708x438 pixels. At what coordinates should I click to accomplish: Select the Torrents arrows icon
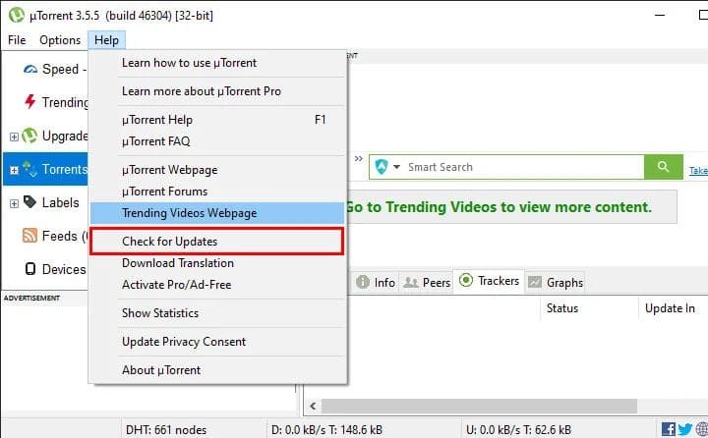[x=29, y=169]
